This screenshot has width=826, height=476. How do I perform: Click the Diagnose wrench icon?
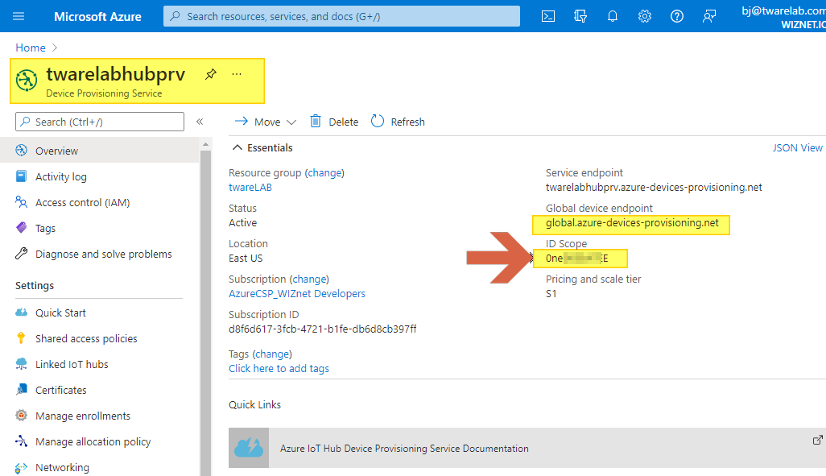tap(21, 254)
